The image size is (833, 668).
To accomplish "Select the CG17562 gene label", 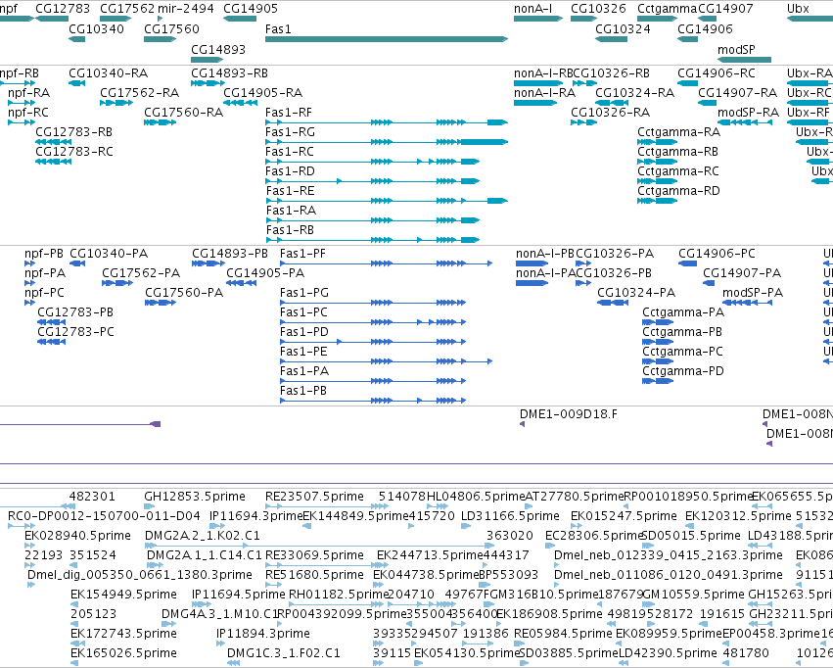I will click(127, 9).
